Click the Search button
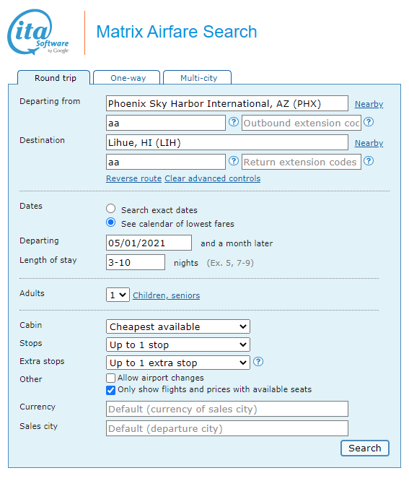The image size is (409, 481). click(x=364, y=448)
